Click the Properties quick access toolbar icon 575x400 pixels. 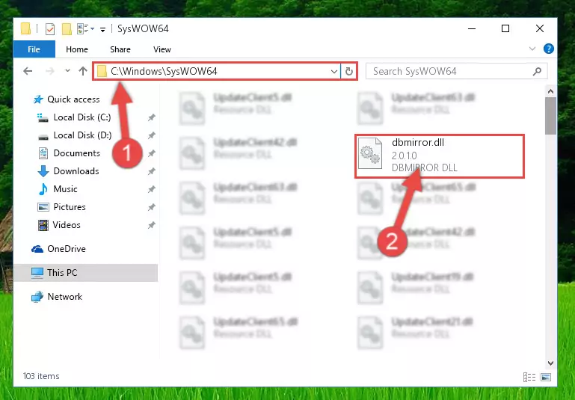(50, 28)
